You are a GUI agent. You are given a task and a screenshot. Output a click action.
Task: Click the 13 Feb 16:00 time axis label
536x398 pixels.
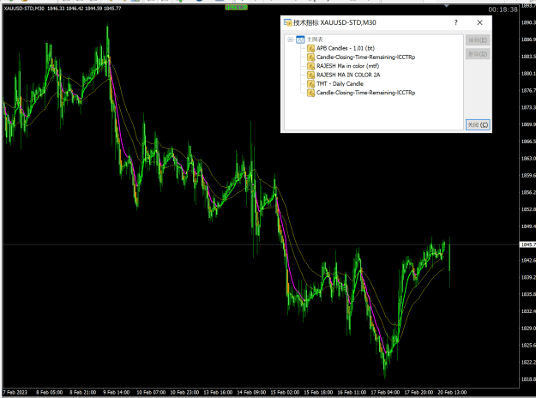click(218, 392)
